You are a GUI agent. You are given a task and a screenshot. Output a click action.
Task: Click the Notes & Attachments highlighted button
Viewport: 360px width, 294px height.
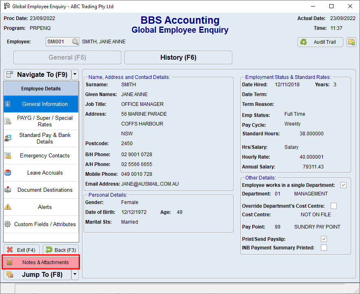point(41,262)
